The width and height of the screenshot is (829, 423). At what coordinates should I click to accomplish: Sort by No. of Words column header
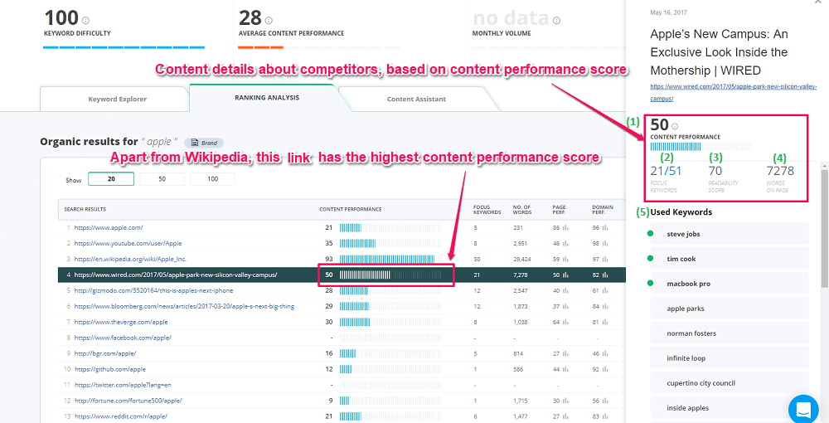[x=523, y=209]
